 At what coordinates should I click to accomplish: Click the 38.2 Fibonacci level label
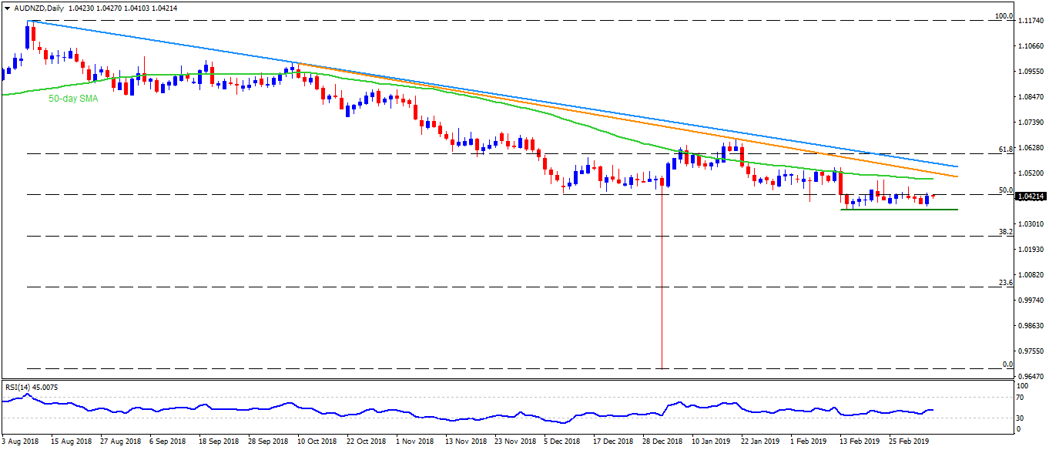(x=1004, y=231)
